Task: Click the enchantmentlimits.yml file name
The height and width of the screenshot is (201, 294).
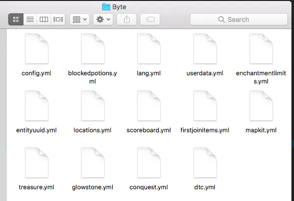Action: (261, 77)
